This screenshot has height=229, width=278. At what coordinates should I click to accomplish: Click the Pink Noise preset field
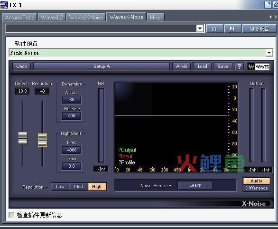[x=138, y=53]
